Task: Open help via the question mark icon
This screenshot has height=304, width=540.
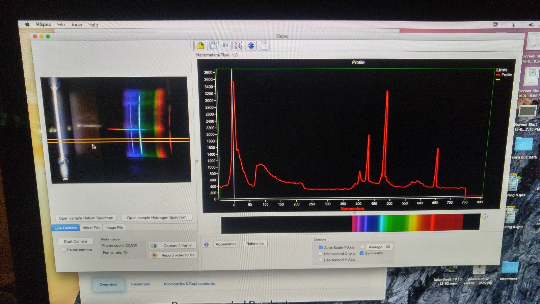Action: [206, 244]
